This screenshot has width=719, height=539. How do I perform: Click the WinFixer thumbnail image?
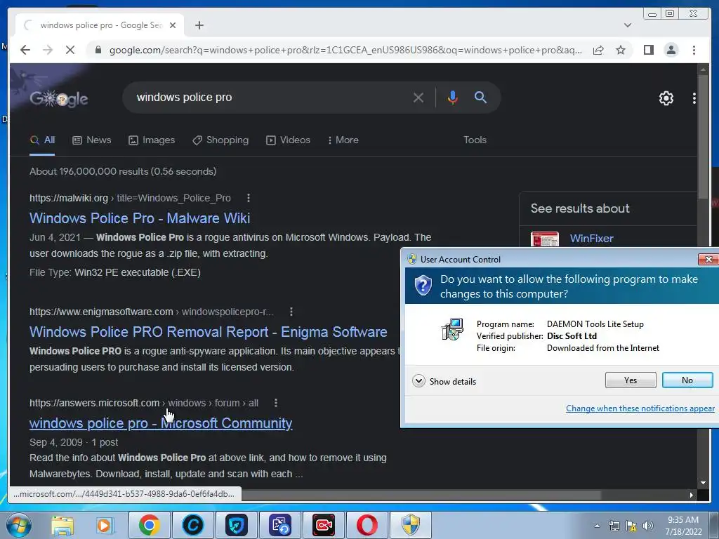(545, 239)
